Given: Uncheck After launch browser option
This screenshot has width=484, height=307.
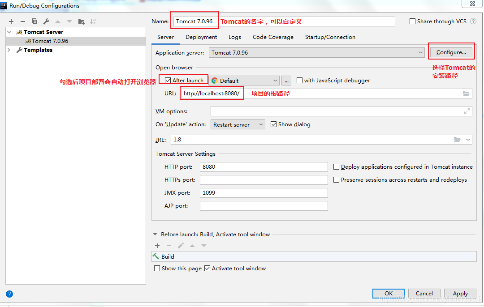Looking at the screenshot, I should pyautogui.click(x=168, y=81).
